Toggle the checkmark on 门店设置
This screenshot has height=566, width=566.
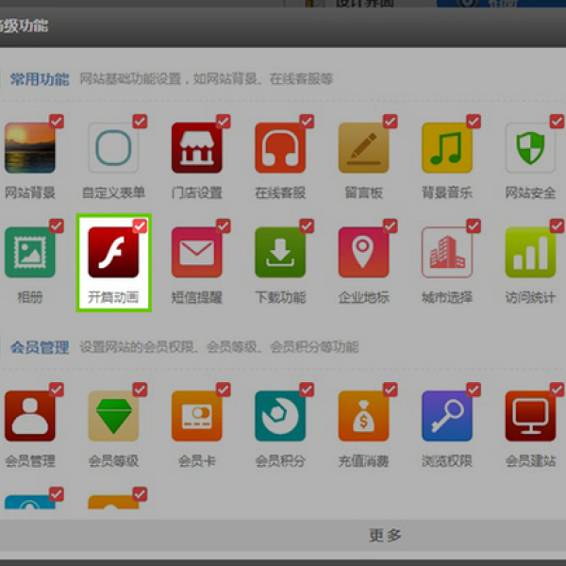point(224,122)
